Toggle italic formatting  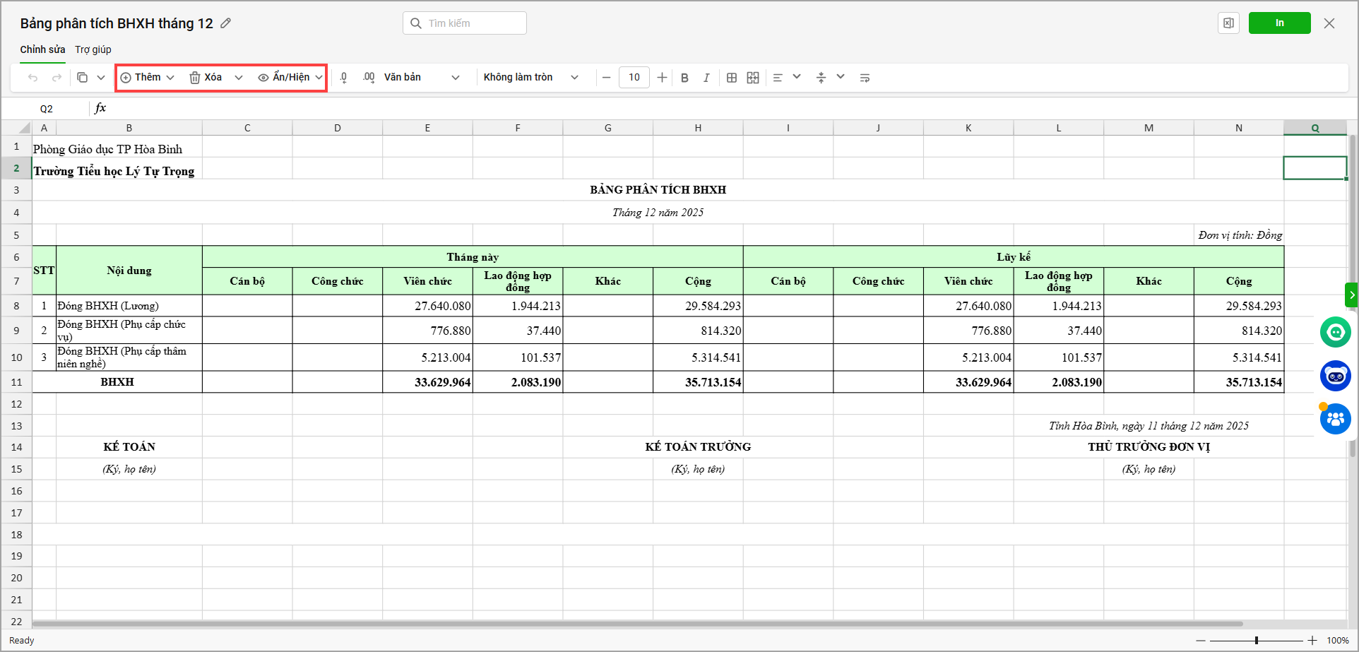coord(706,78)
